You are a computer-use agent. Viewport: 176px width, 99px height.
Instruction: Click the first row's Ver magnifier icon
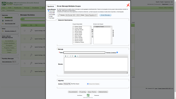tap(31, 31)
